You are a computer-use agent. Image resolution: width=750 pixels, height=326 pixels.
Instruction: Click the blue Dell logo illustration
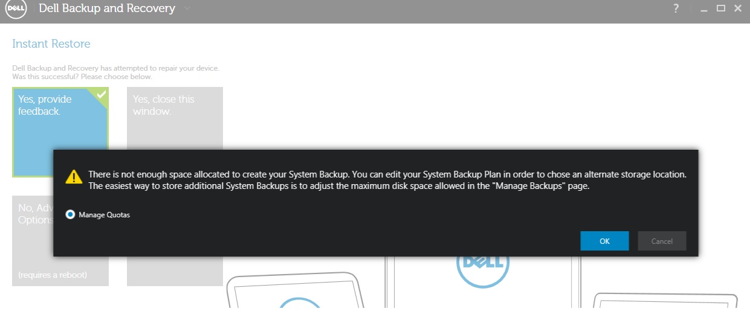[x=483, y=272]
